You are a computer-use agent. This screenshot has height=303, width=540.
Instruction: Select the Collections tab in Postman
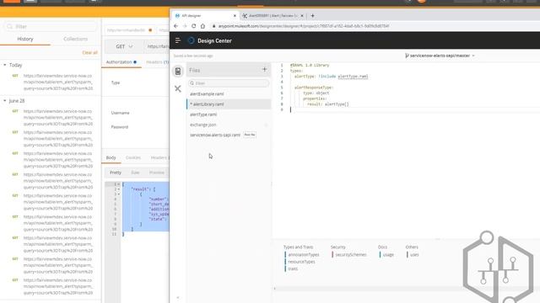[x=75, y=39]
